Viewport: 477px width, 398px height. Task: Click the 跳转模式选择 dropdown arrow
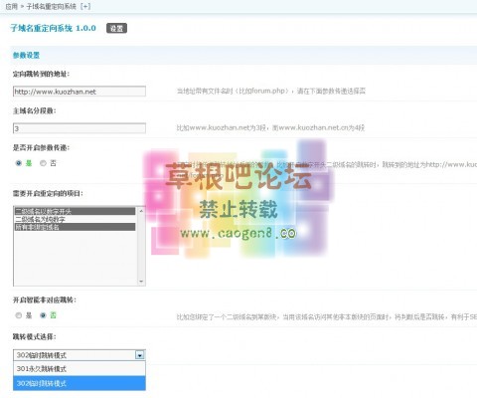click(140, 355)
